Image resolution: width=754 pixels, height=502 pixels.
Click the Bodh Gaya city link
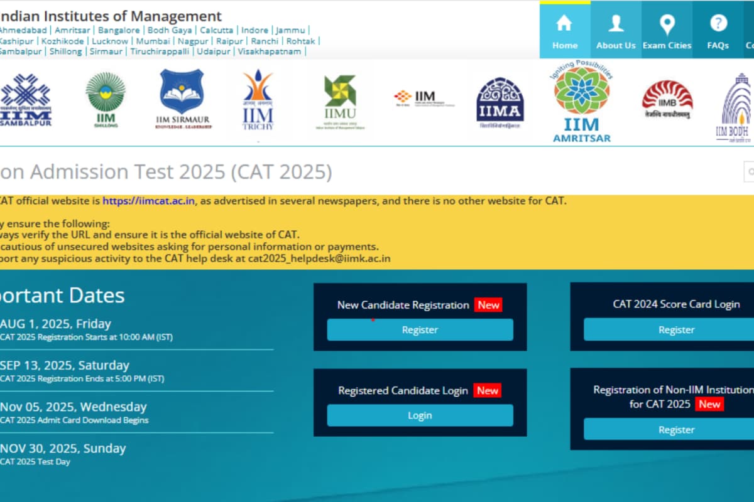coord(170,30)
